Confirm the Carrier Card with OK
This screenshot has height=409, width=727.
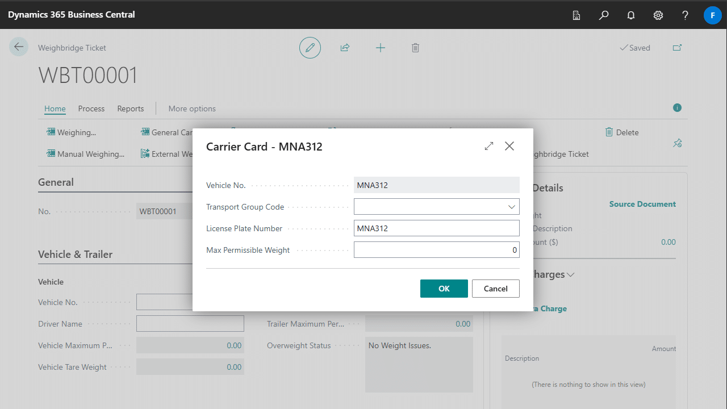[444, 289]
